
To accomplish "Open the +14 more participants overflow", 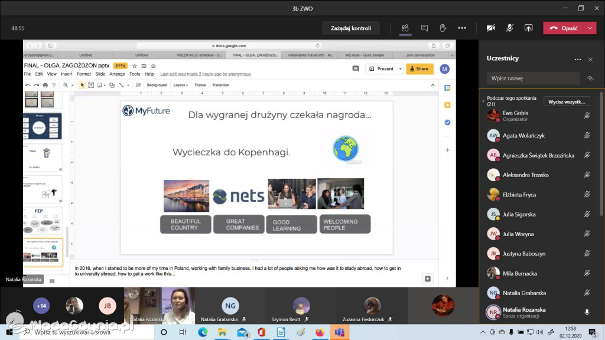I will [x=41, y=306].
